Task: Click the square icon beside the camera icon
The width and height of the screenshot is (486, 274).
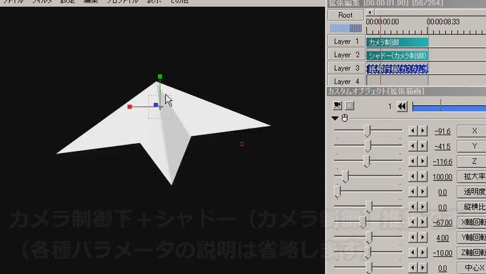Action: pyautogui.click(x=349, y=105)
